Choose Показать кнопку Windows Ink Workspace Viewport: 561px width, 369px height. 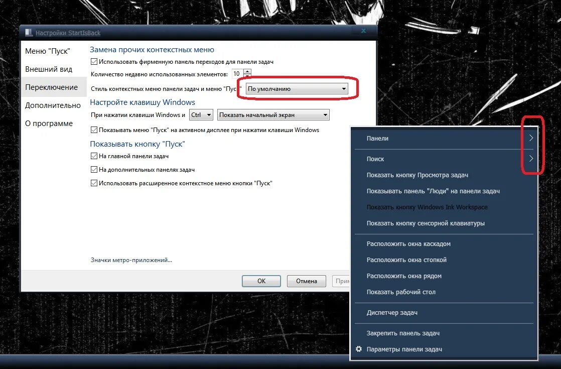click(x=444, y=207)
